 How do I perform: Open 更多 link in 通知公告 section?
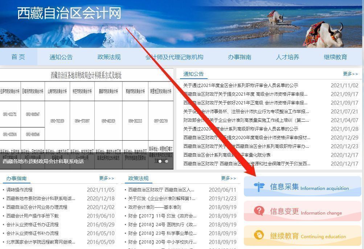[350, 74]
